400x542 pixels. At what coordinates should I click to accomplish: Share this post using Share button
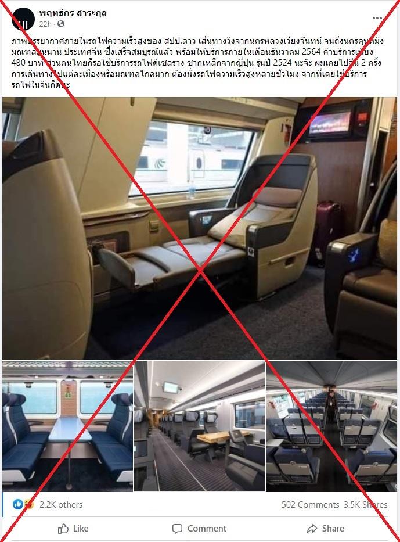point(325,529)
